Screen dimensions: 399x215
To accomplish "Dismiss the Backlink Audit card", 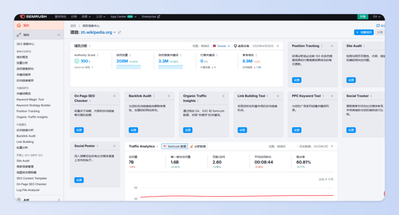I will pos(169,96).
